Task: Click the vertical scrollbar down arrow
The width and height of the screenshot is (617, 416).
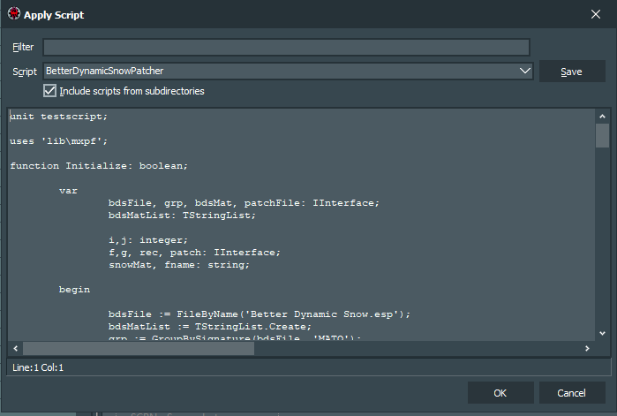Action: click(x=602, y=333)
